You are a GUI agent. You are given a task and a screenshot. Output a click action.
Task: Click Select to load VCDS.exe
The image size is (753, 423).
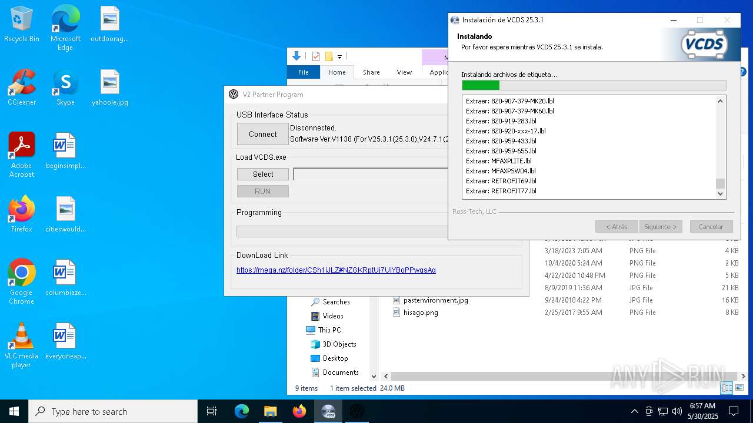(262, 174)
